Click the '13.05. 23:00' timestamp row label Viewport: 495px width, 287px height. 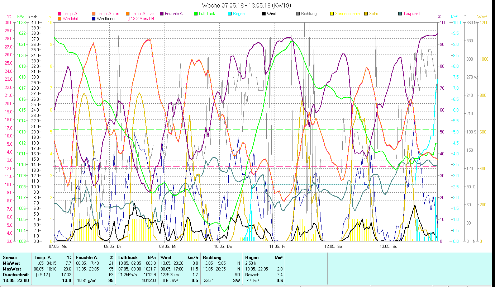16,281
